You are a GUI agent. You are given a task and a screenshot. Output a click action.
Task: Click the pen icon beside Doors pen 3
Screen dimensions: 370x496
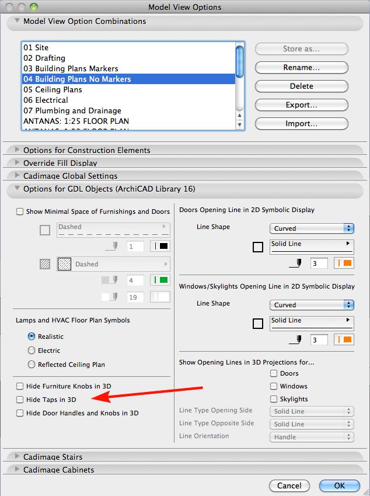click(x=296, y=263)
